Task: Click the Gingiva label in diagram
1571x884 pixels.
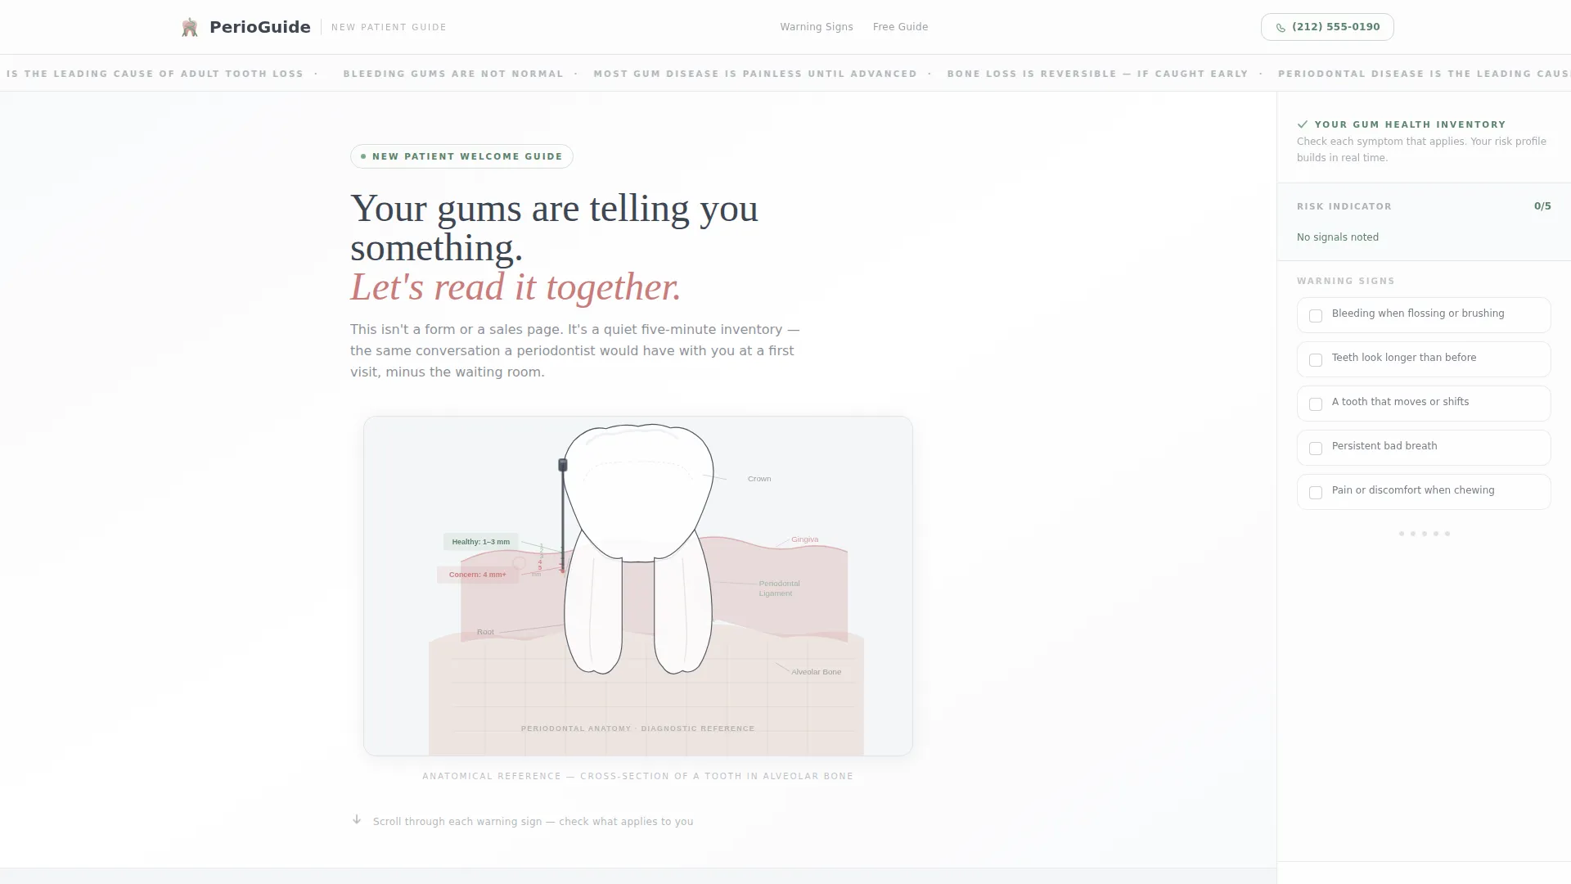Action: [804, 539]
